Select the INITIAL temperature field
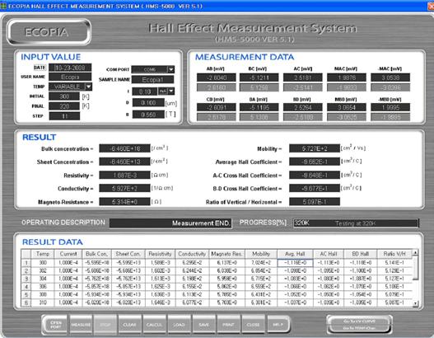 point(64,96)
